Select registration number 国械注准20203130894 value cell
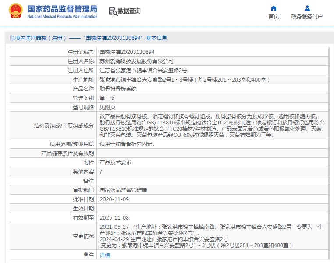 (213, 52)
